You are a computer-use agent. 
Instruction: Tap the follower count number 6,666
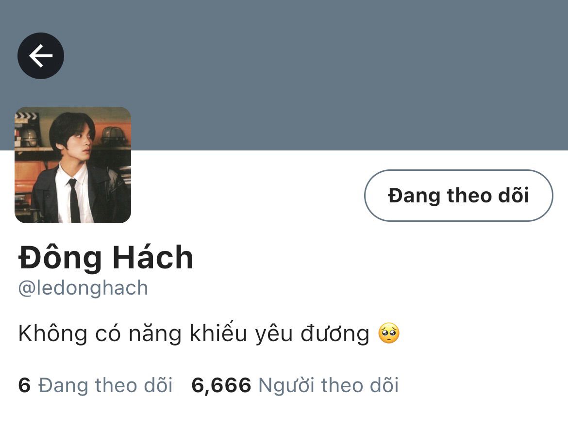click(221, 385)
